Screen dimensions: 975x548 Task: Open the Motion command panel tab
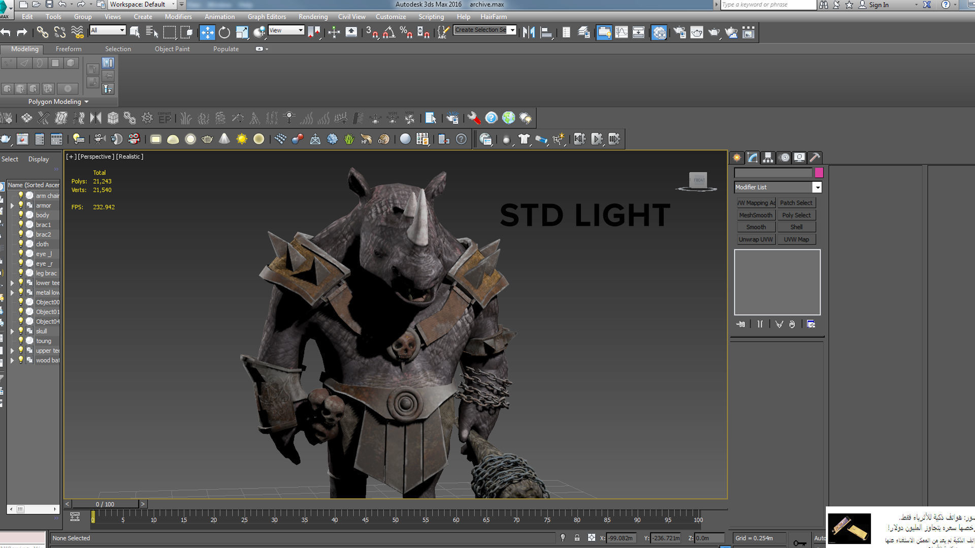point(784,157)
